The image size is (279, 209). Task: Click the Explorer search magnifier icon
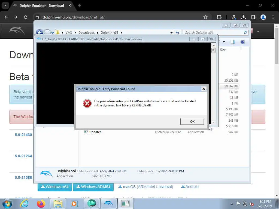tap(245, 33)
